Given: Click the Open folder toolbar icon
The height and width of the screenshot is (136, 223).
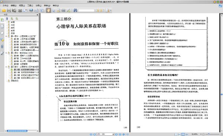Looking at the screenshot, I should pyautogui.click(x=4, y=10).
